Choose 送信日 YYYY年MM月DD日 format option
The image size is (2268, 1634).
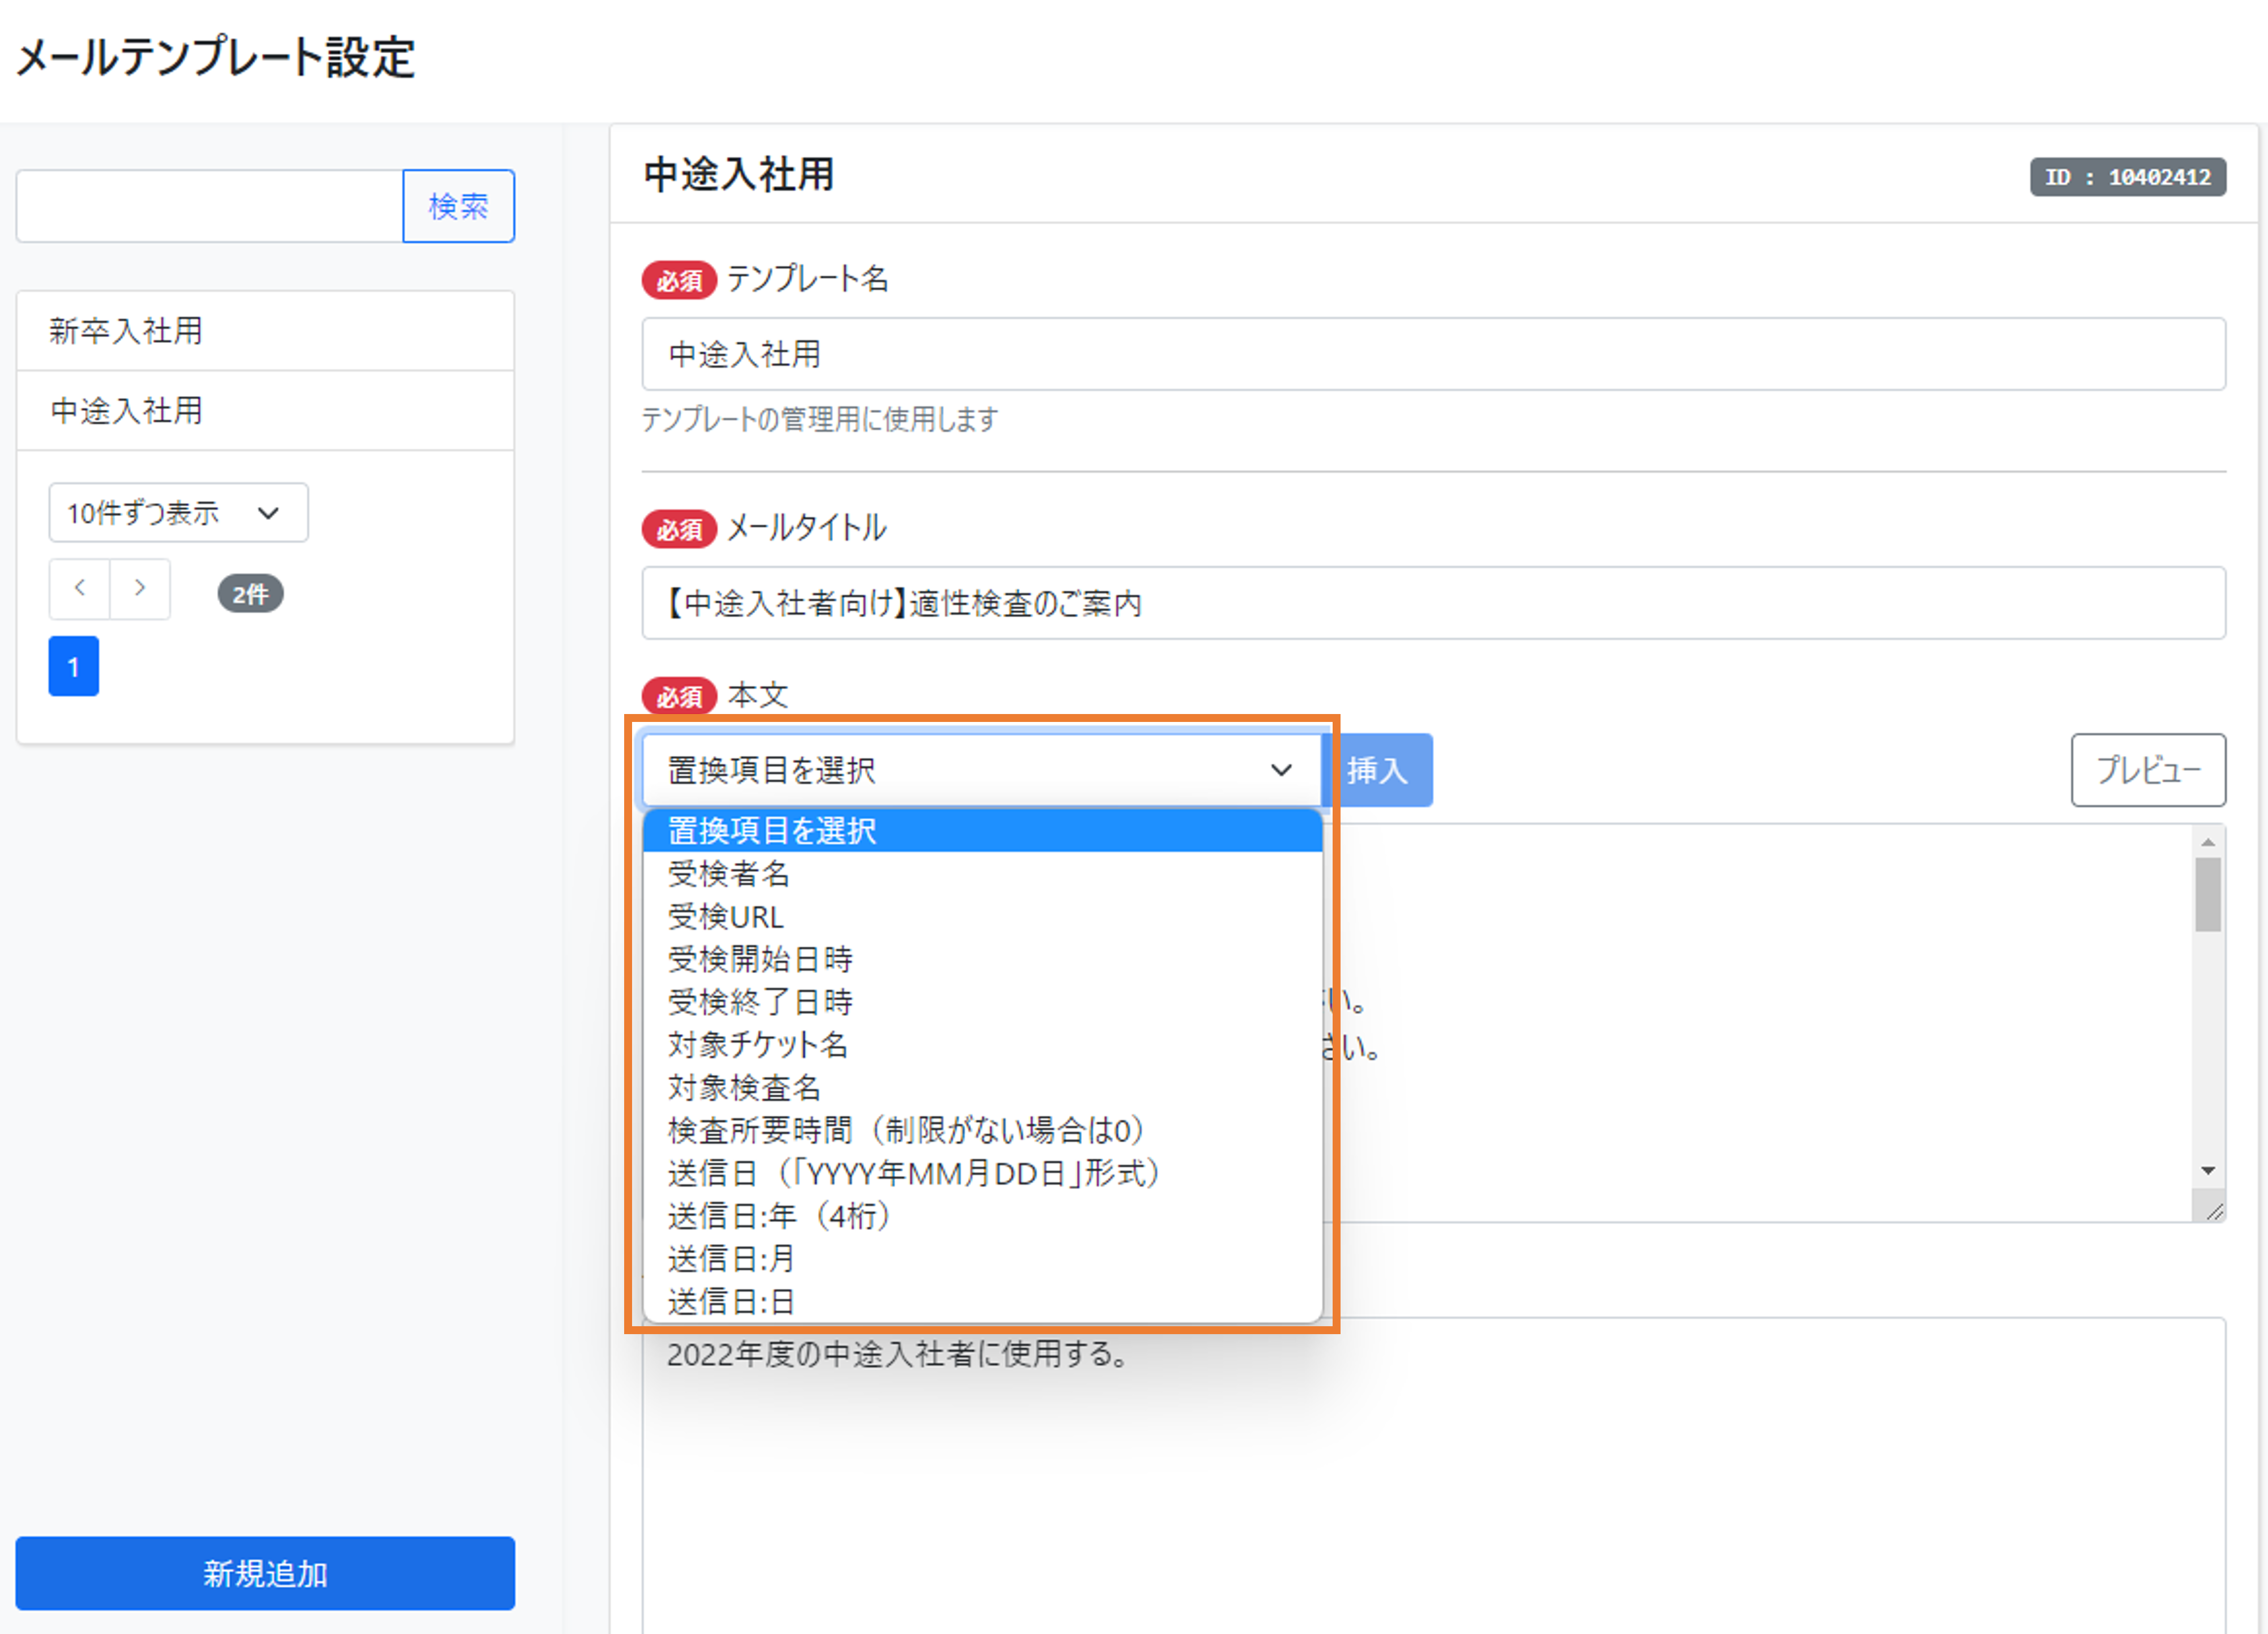click(982, 1173)
